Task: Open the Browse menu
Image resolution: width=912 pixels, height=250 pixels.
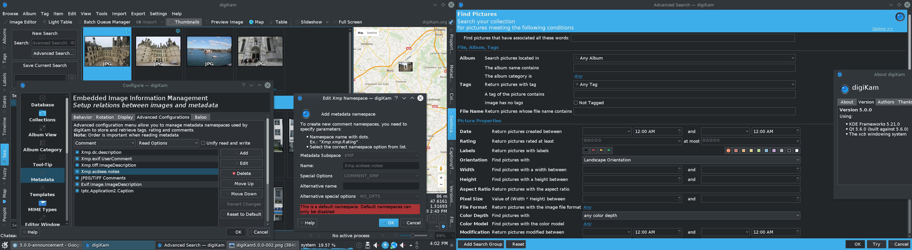Action: 10,14
